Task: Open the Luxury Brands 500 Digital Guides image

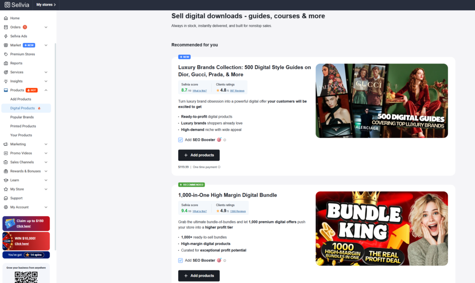Action: (382, 101)
